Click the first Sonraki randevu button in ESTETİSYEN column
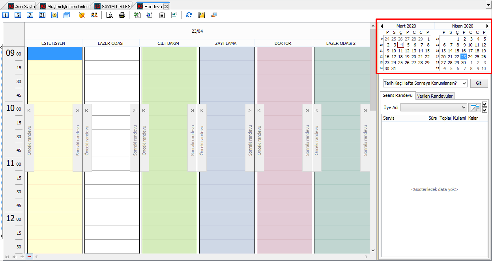492x261 pixels. pos(78,138)
